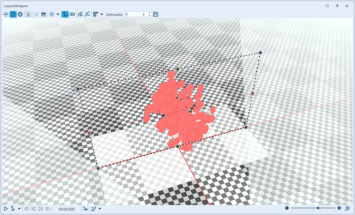Switch to the globe view mode
Image resolution: width=355 pixels, height=215 pixels.
pyautogui.click(x=20, y=15)
